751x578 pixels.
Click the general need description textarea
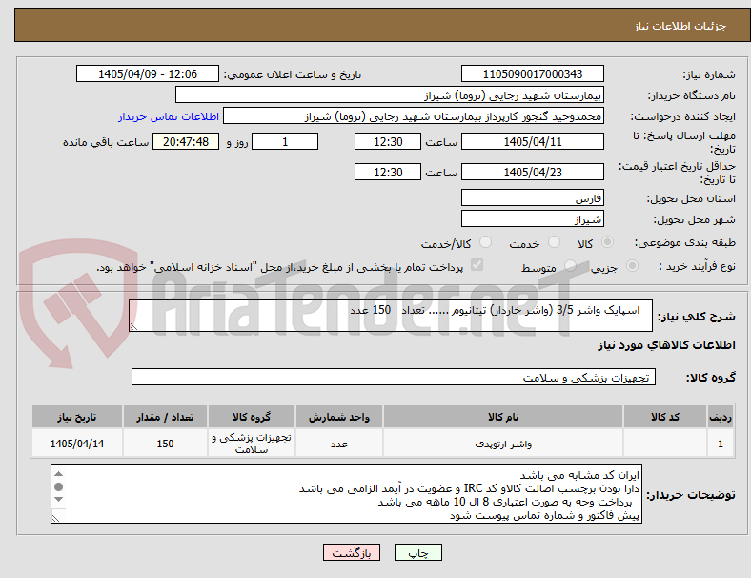click(x=391, y=316)
